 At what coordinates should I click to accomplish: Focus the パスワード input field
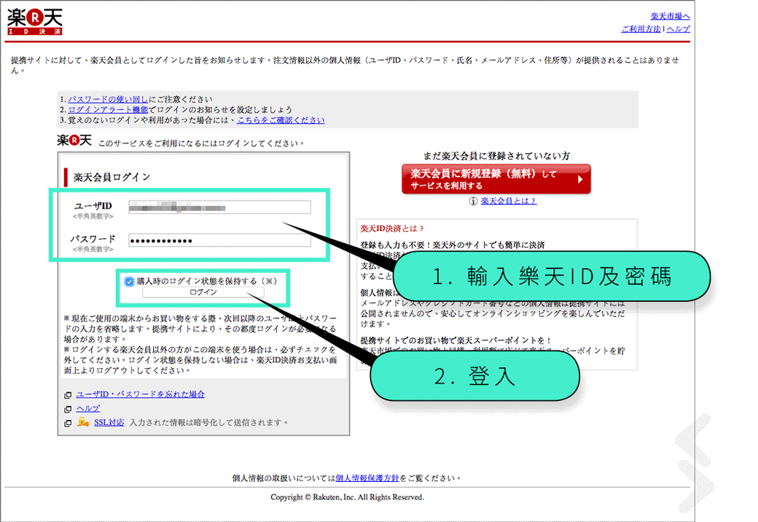click(x=219, y=240)
